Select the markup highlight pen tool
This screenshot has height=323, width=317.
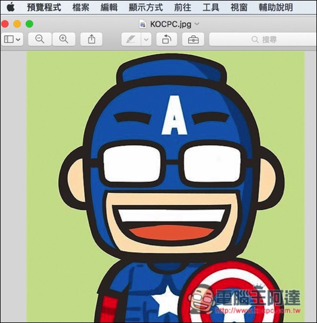tap(131, 39)
